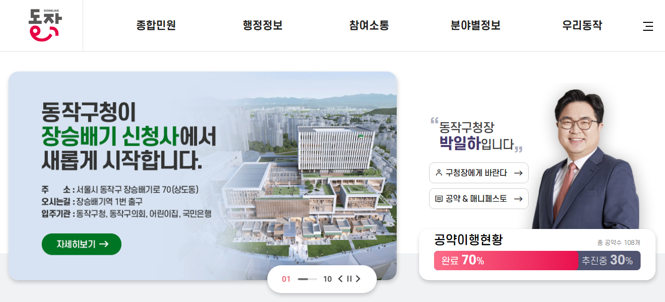Go to previous banner slide arrow

[340, 279]
